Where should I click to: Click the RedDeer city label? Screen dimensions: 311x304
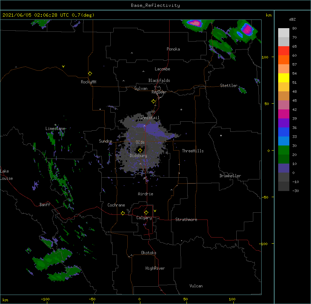coord(159,92)
